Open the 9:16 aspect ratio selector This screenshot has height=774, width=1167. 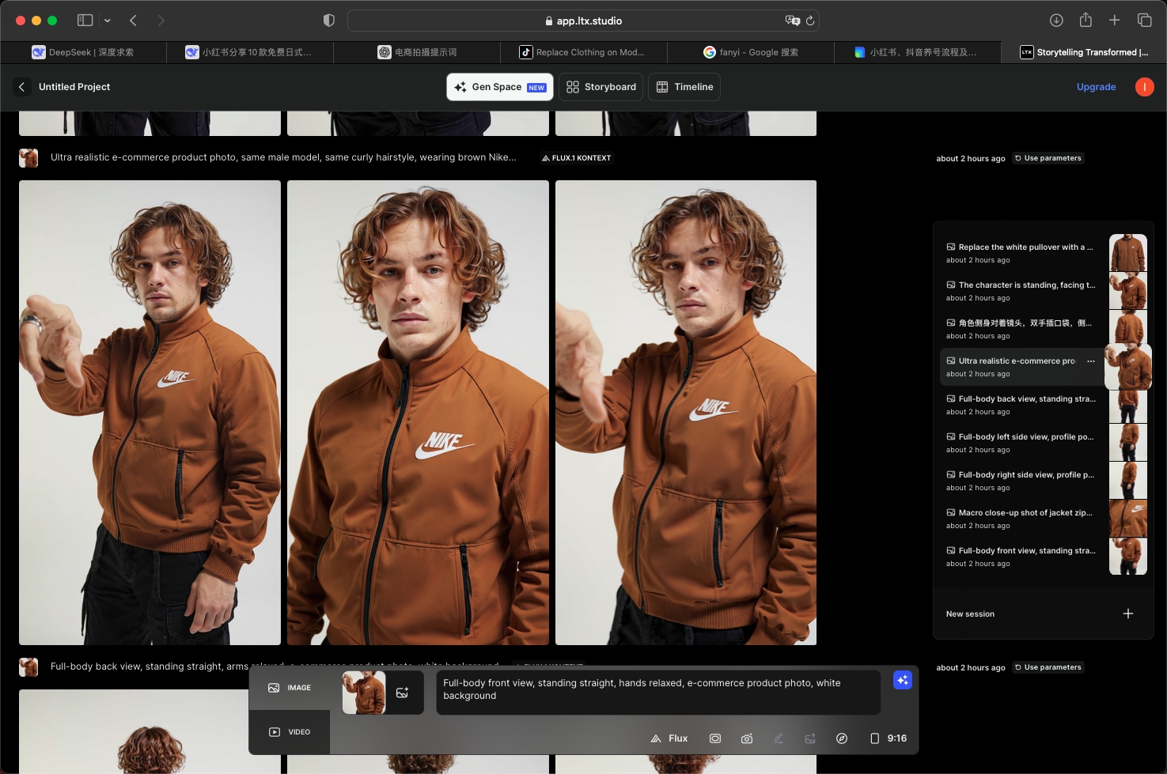pos(889,738)
